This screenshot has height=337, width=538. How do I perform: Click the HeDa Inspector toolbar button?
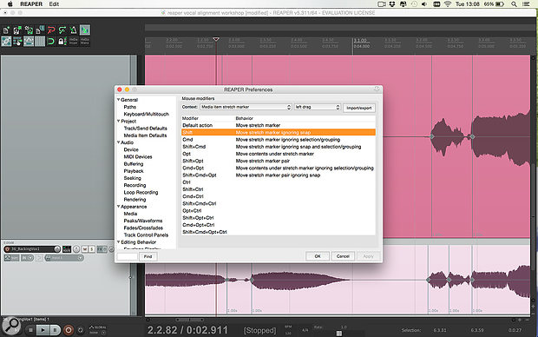74,42
